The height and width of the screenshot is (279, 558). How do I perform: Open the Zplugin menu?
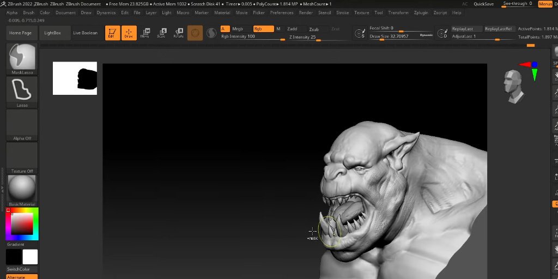(421, 13)
